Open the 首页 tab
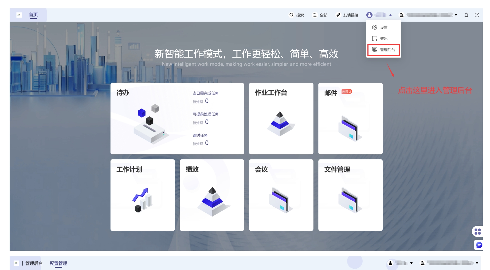 (x=33, y=15)
